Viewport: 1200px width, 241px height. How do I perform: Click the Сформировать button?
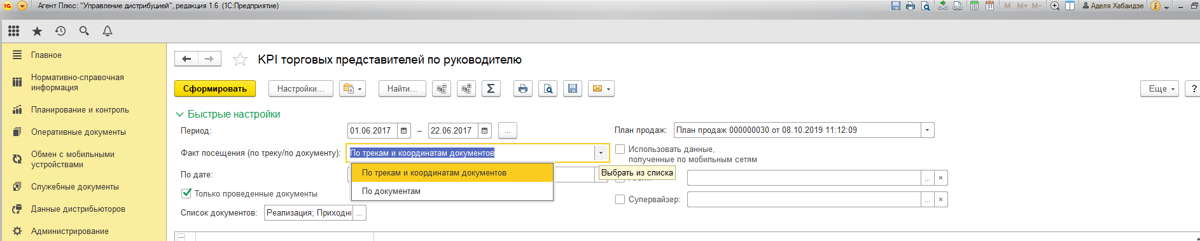click(215, 88)
